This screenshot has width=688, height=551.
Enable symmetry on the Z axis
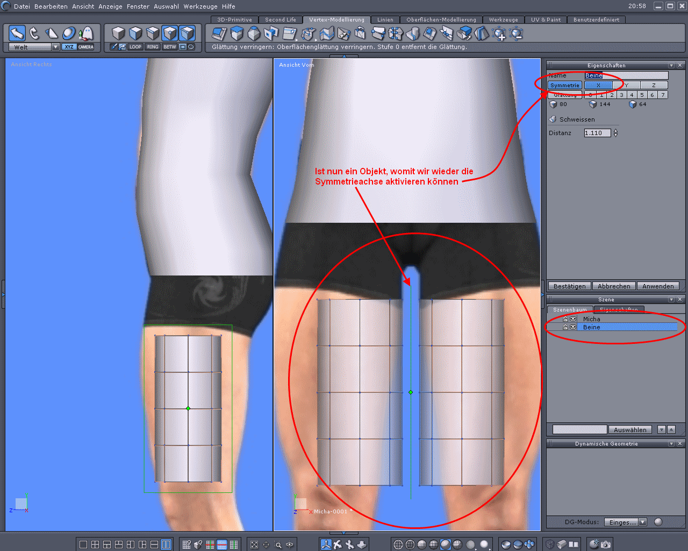pos(654,85)
